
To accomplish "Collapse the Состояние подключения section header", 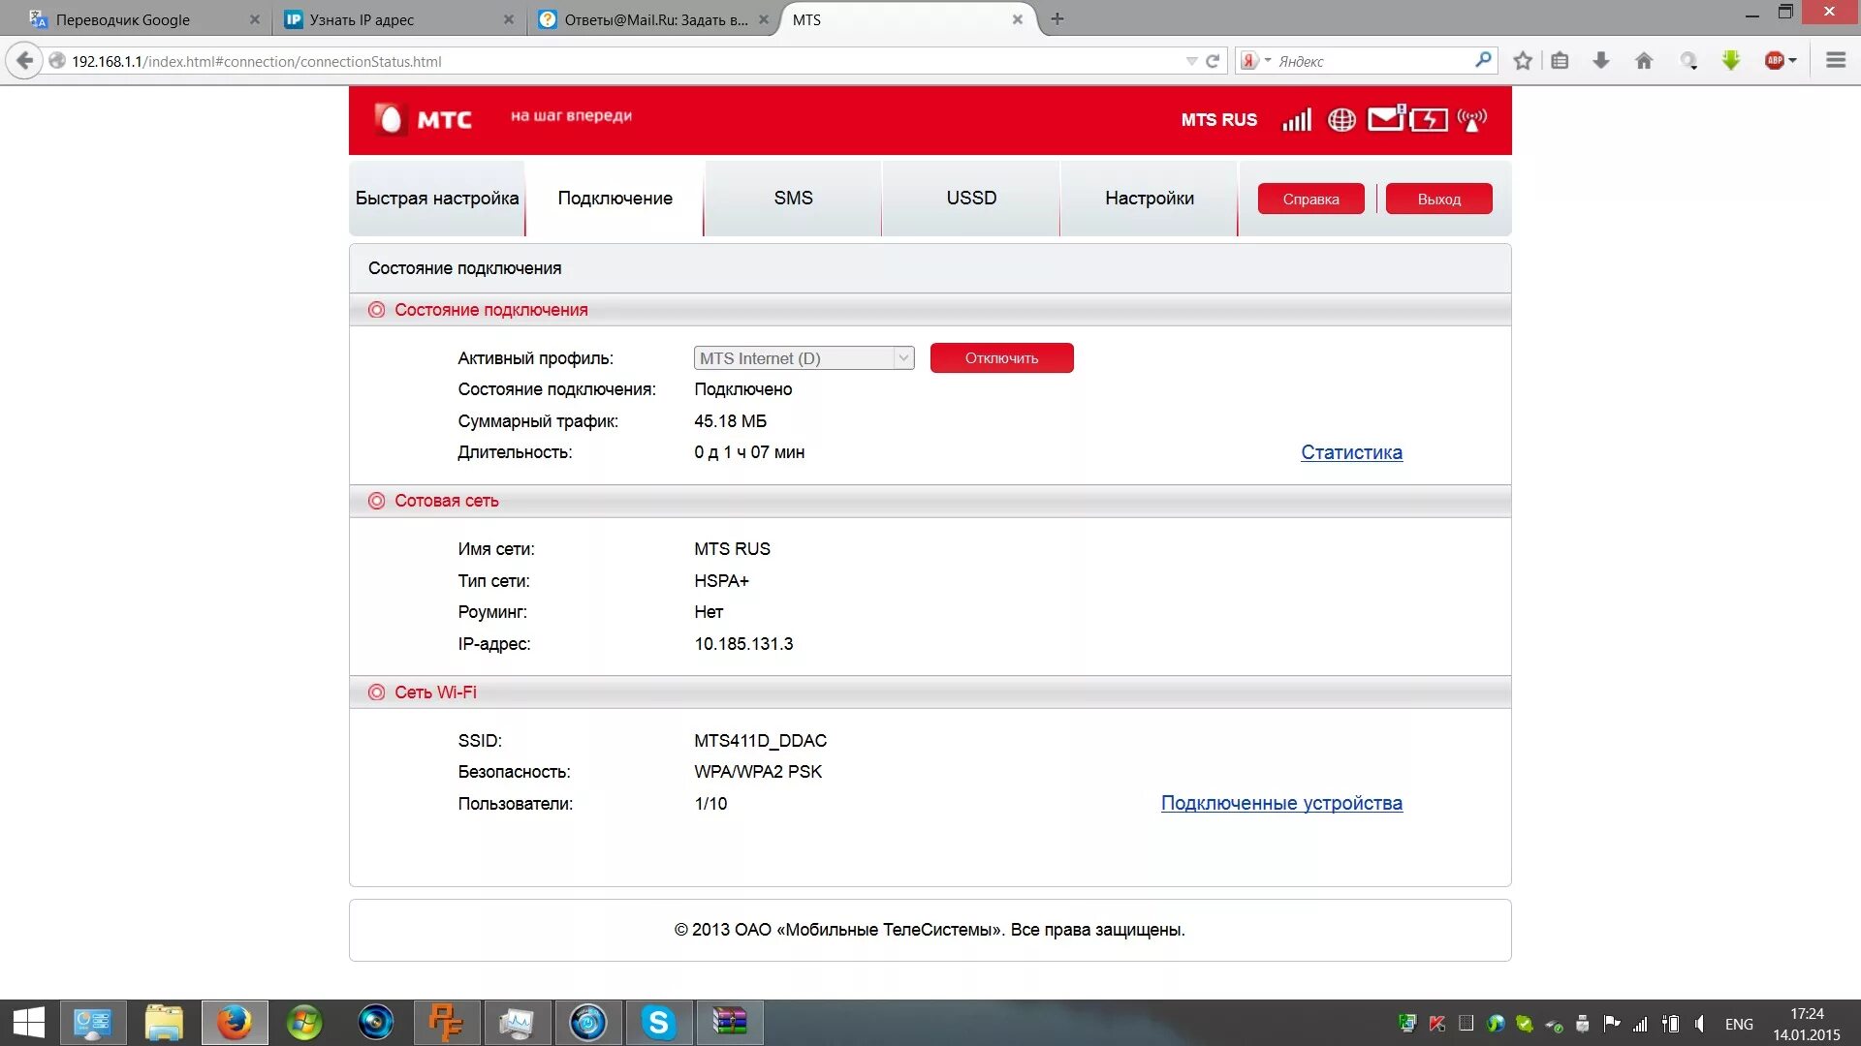I will pos(930,310).
